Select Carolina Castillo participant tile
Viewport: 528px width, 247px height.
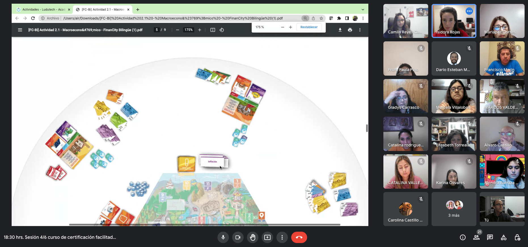tap(406, 209)
